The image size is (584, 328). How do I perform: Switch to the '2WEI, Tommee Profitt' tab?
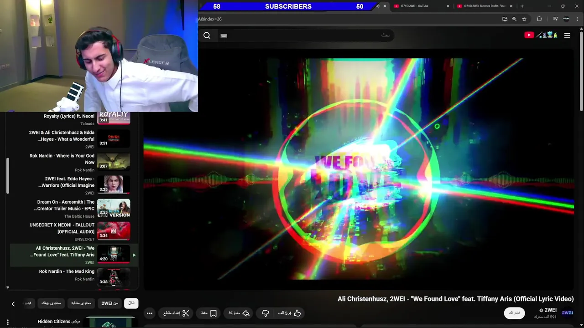click(x=485, y=6)
